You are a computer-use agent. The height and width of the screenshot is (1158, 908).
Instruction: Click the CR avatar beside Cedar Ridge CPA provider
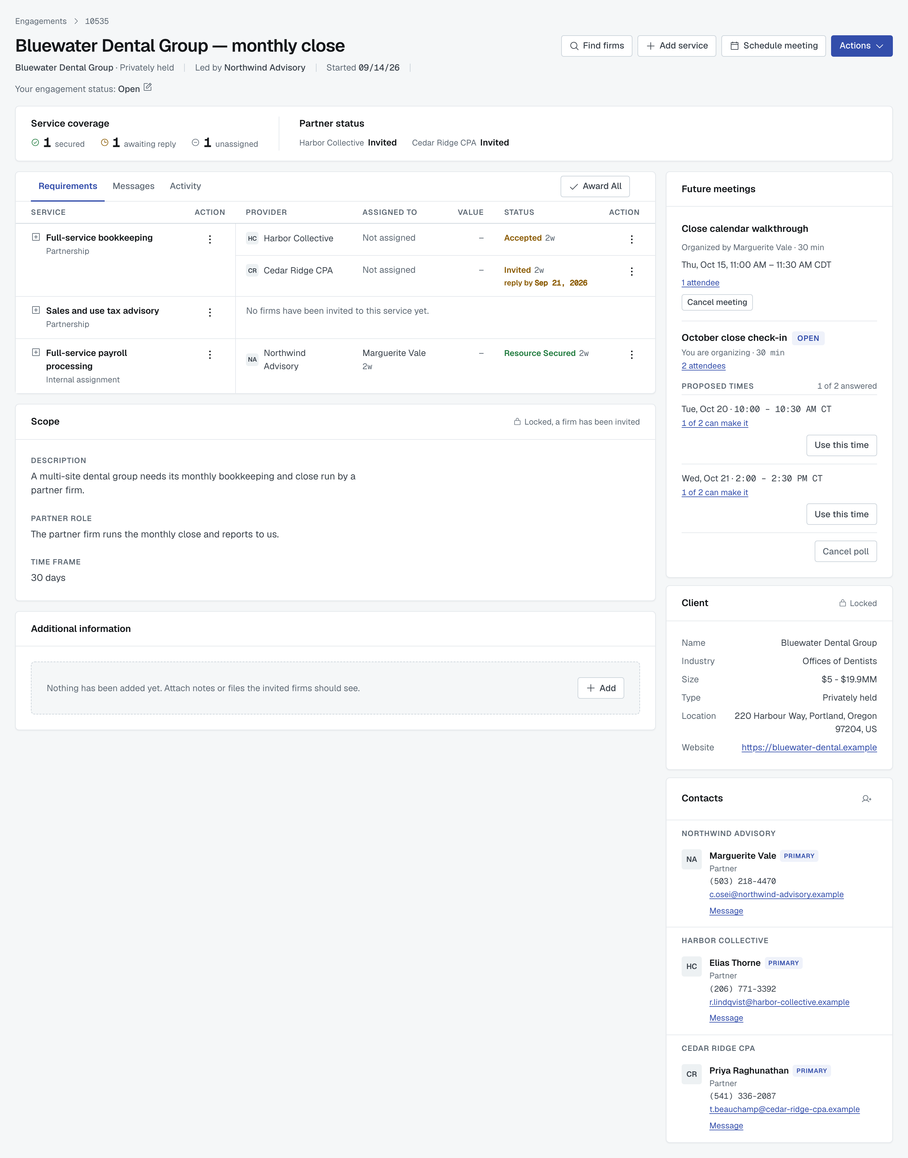point(253,270)
